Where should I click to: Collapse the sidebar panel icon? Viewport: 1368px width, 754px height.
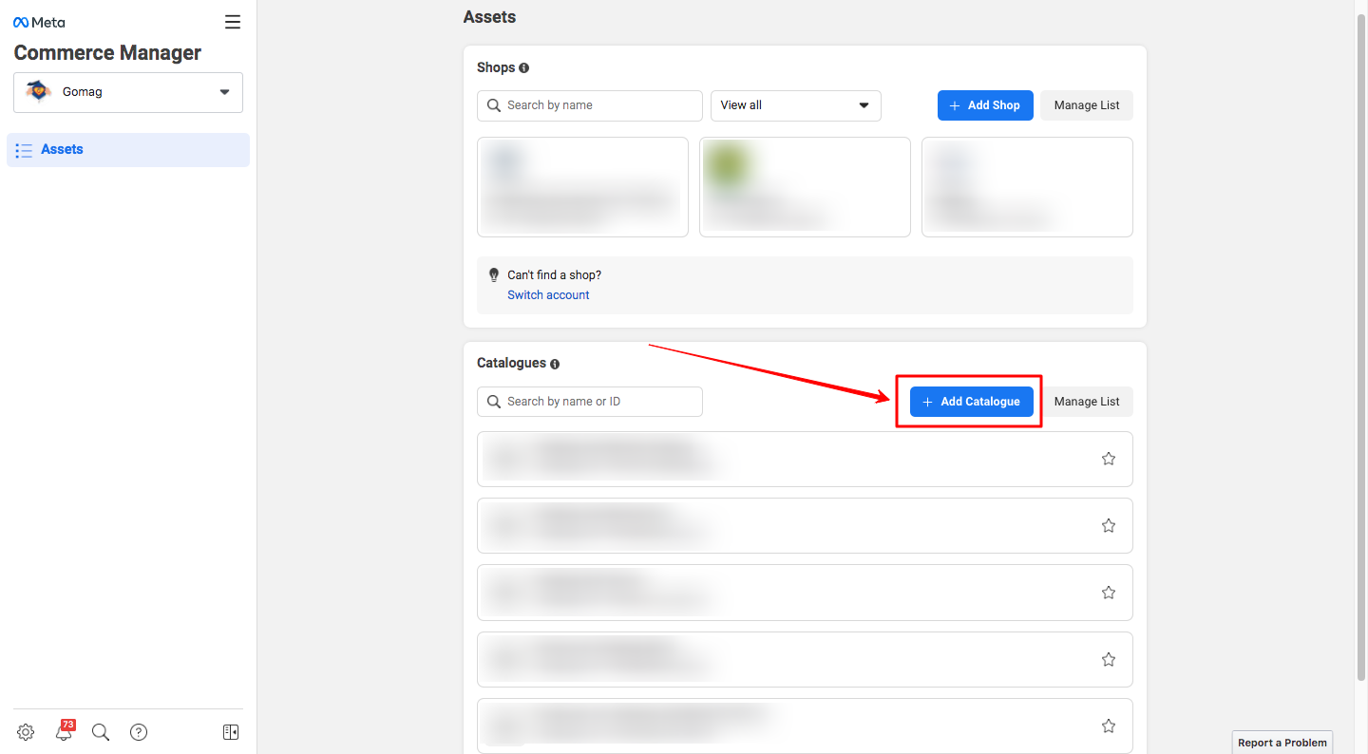pyautogui.click(x=231, y=732)
